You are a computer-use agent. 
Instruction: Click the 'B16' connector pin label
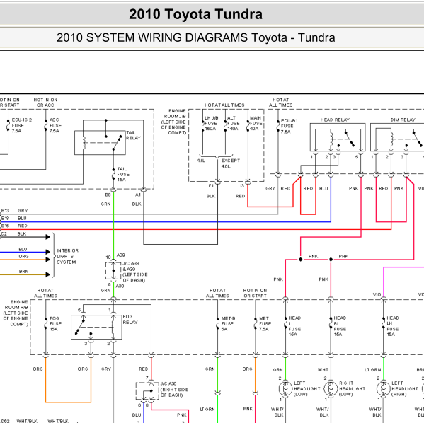5,226
